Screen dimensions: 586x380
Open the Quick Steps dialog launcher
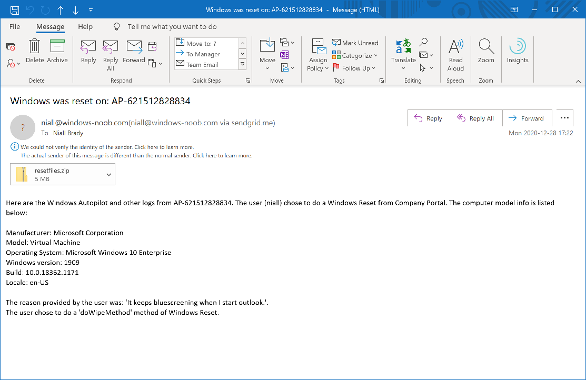248,81
